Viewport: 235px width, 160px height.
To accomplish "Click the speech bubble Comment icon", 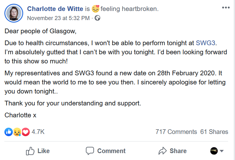I will click(90, 151).
